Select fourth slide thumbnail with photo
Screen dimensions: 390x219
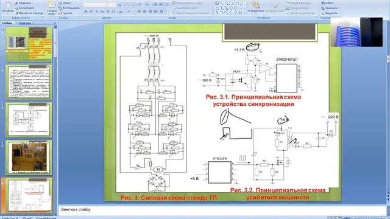[x=29, y=158]
